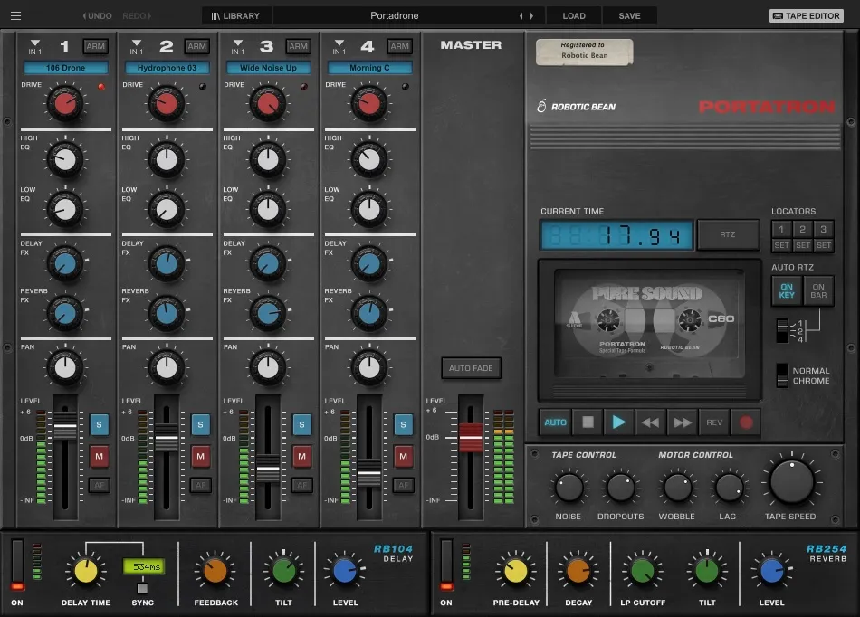Open the Hydrophone 03 sample selector
This screenshot has width=860, height=617.
click(167, 68)
